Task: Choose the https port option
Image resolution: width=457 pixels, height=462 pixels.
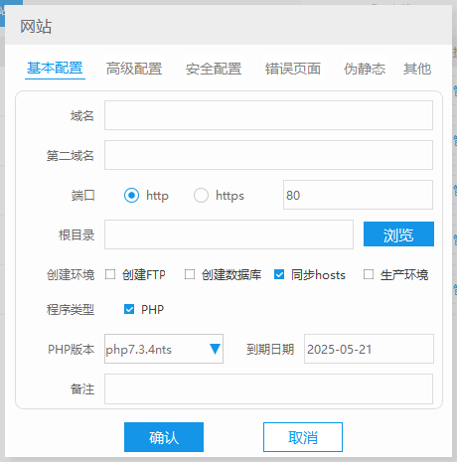Action: (x=201, y=196)
